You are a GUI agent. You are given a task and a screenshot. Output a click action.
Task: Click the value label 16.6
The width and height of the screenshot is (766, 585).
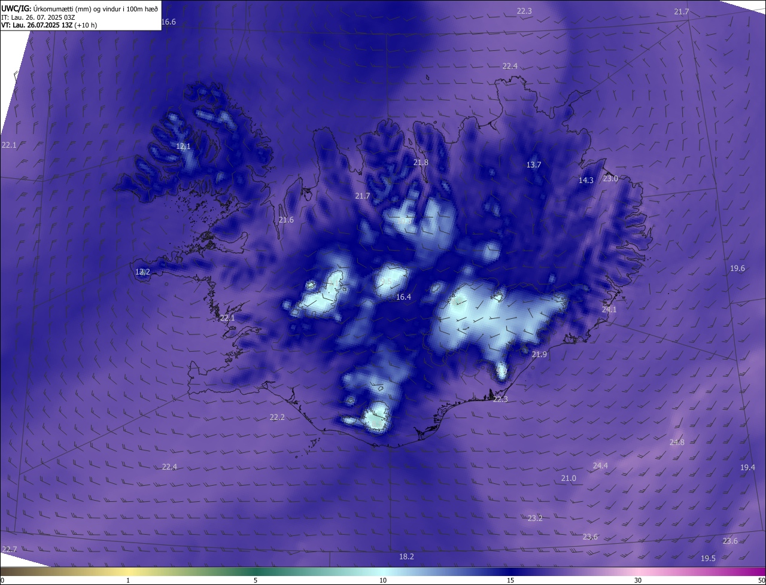[169, 22]
